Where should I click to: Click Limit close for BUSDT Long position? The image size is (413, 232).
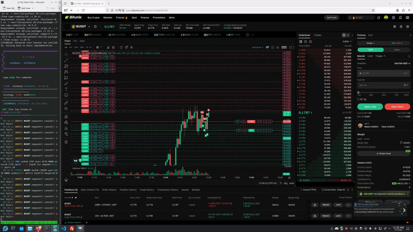coord(338,216)
